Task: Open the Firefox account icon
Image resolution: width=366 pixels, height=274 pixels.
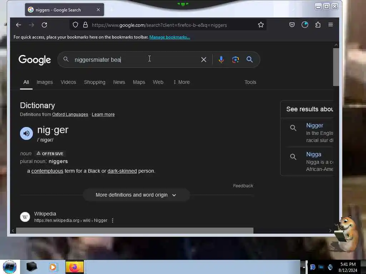Action: click(x=305, y=25)
